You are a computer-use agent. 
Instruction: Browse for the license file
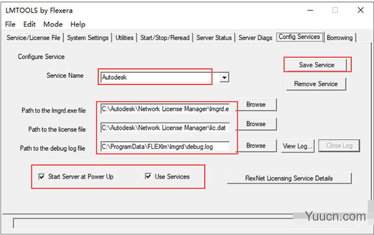tap(256, 124)
